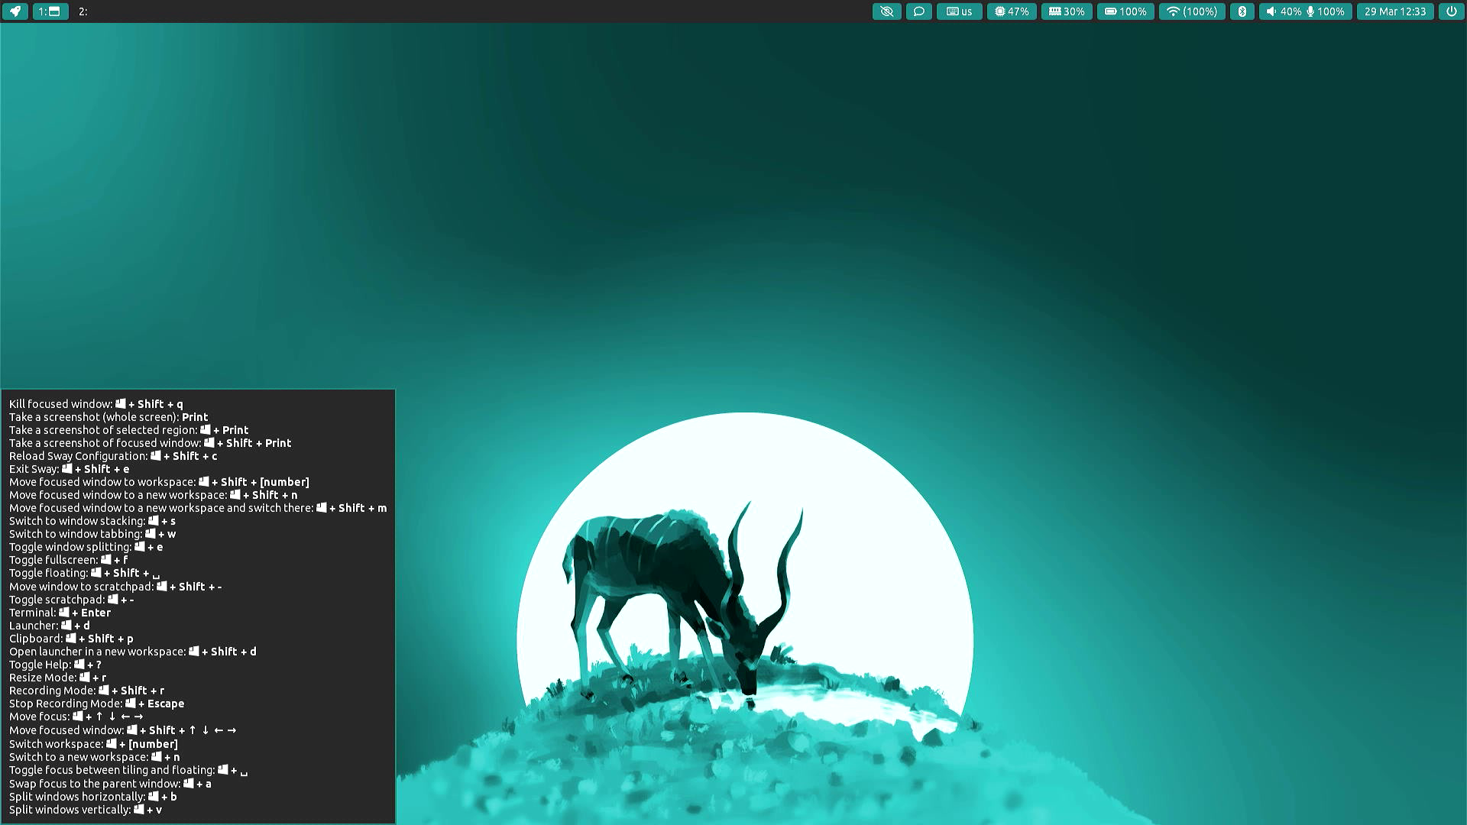
Task: Click the battery 100% indicator
Action: tap(1125, 11)
